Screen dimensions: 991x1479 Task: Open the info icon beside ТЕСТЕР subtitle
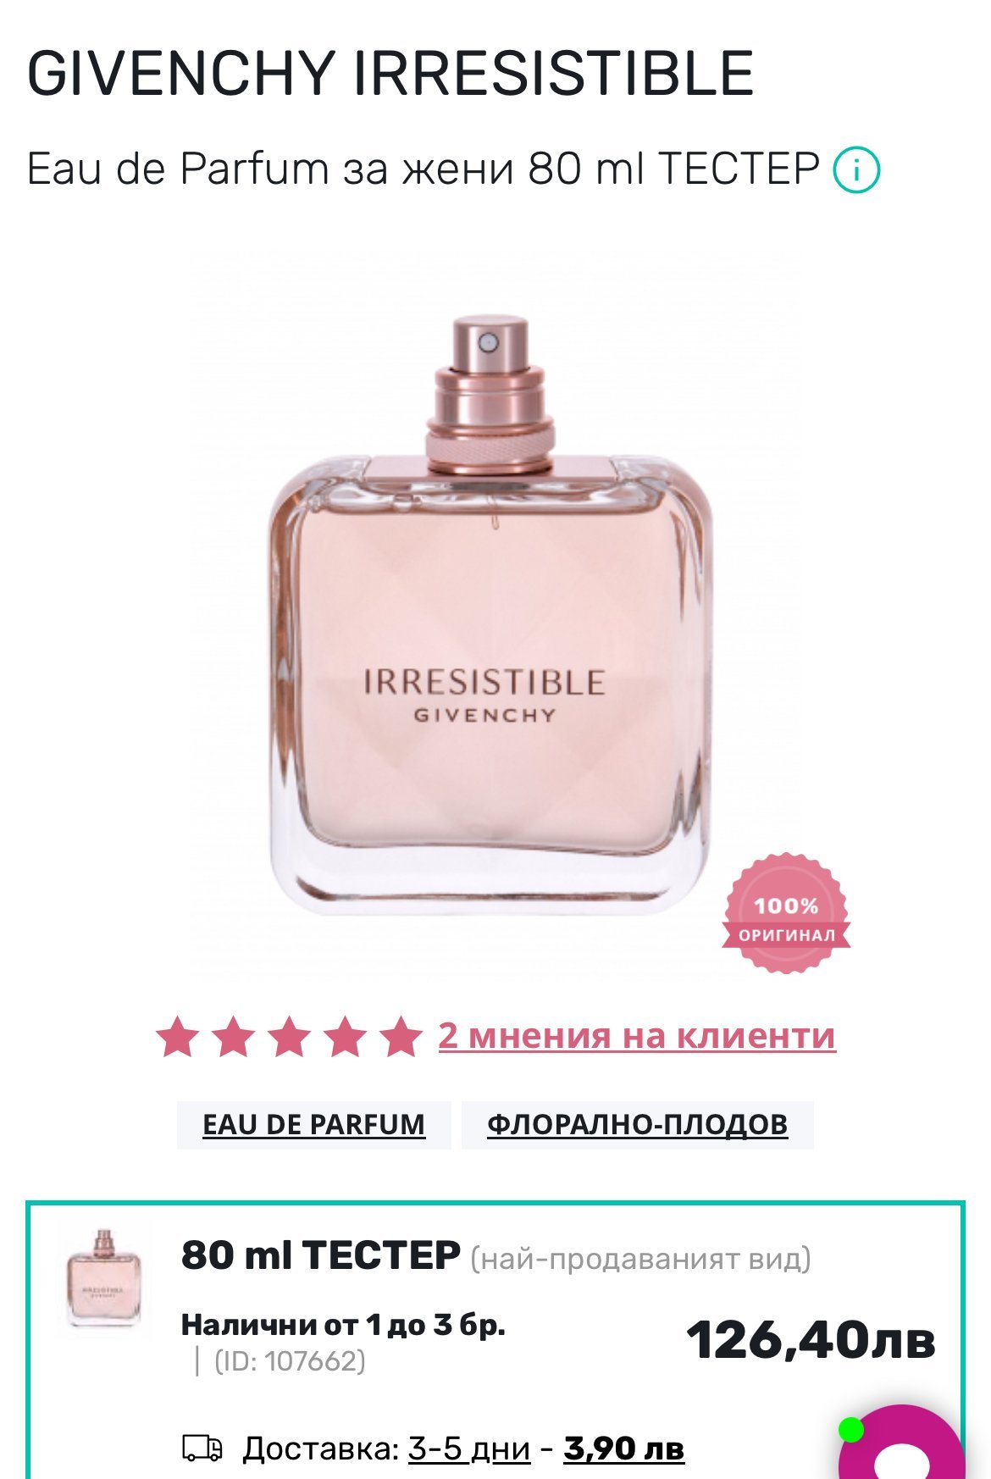point(856,170)
